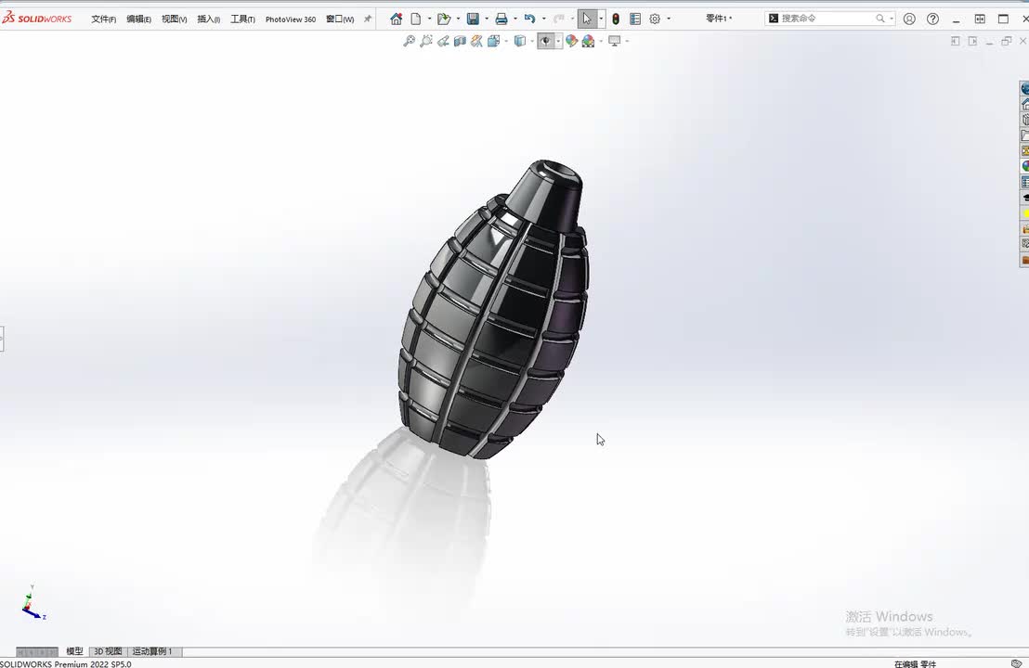
Task: Open the 视图(V) menu
Action: click(174, 19)
